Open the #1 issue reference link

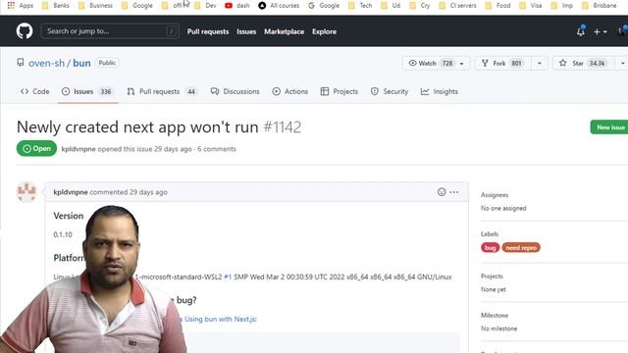click(x=228, y=277)
